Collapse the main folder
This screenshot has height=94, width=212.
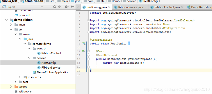click(x=15, y=34)
